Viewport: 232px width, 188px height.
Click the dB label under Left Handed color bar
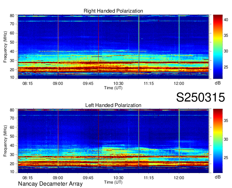[x=218, y=177]
